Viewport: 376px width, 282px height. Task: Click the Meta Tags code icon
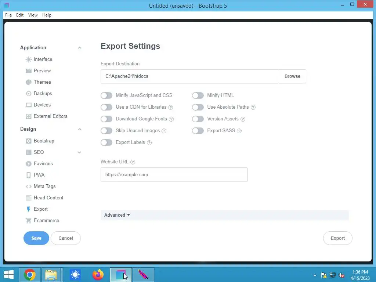pos(29,187)
